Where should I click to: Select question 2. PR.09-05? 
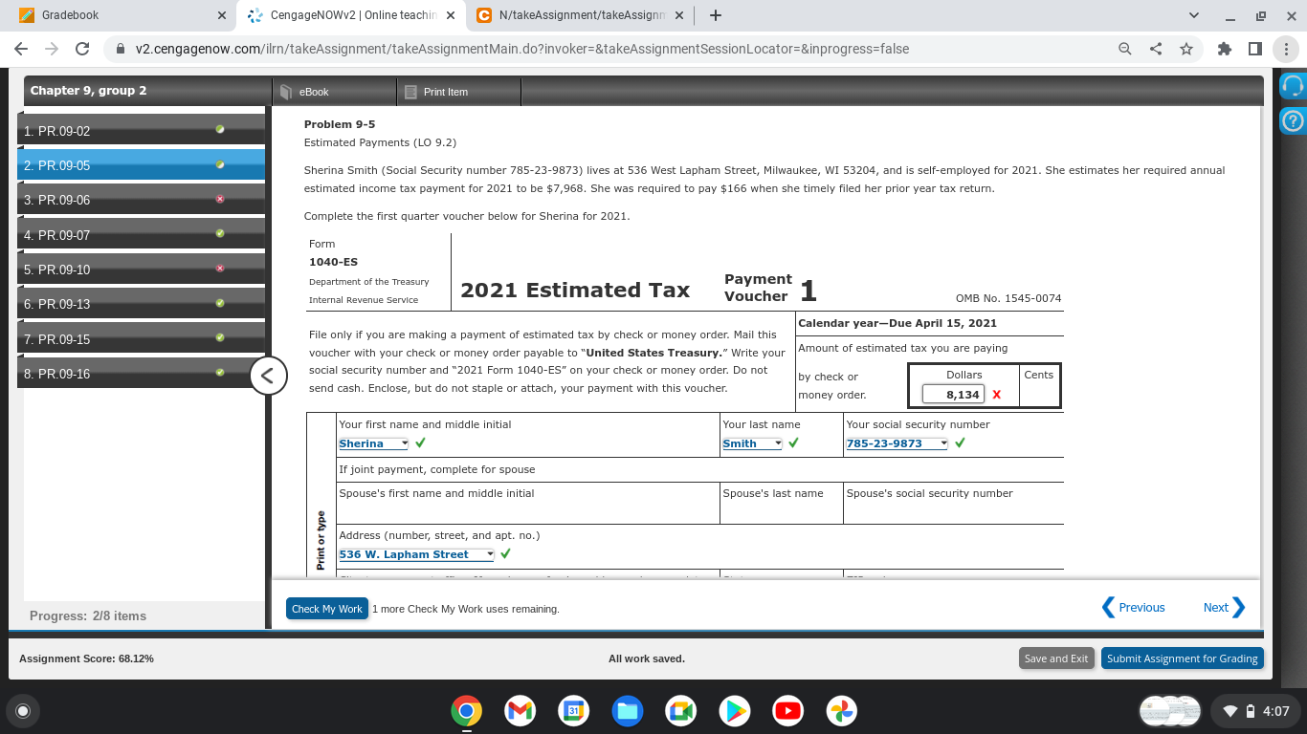pyautogui.click(x=141, y=165)
